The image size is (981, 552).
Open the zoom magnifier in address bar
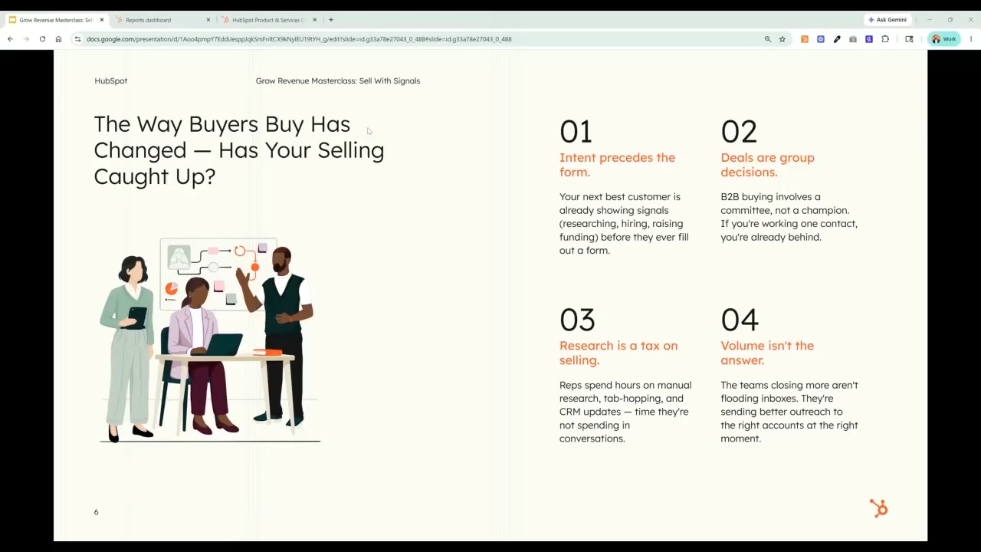click(767, 39)
